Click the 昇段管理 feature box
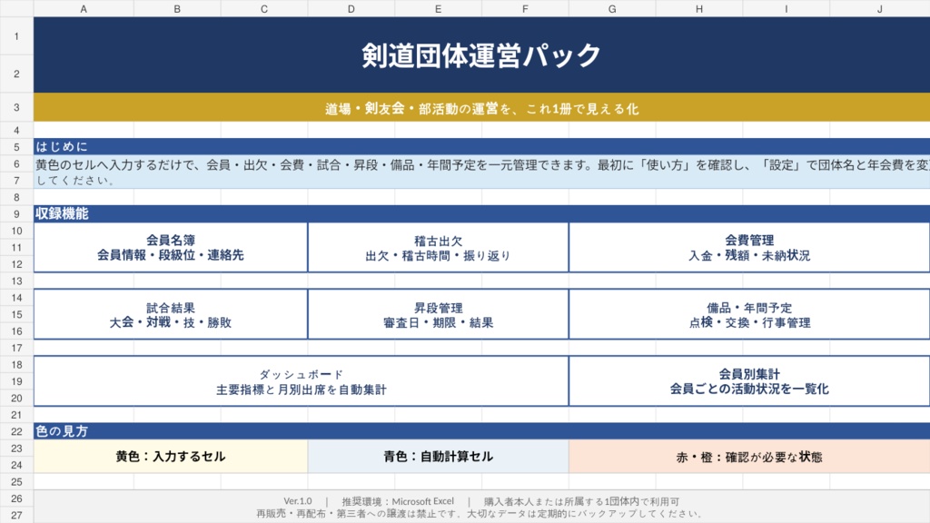This screenshot has height=523, width=930. click(439, 314)
